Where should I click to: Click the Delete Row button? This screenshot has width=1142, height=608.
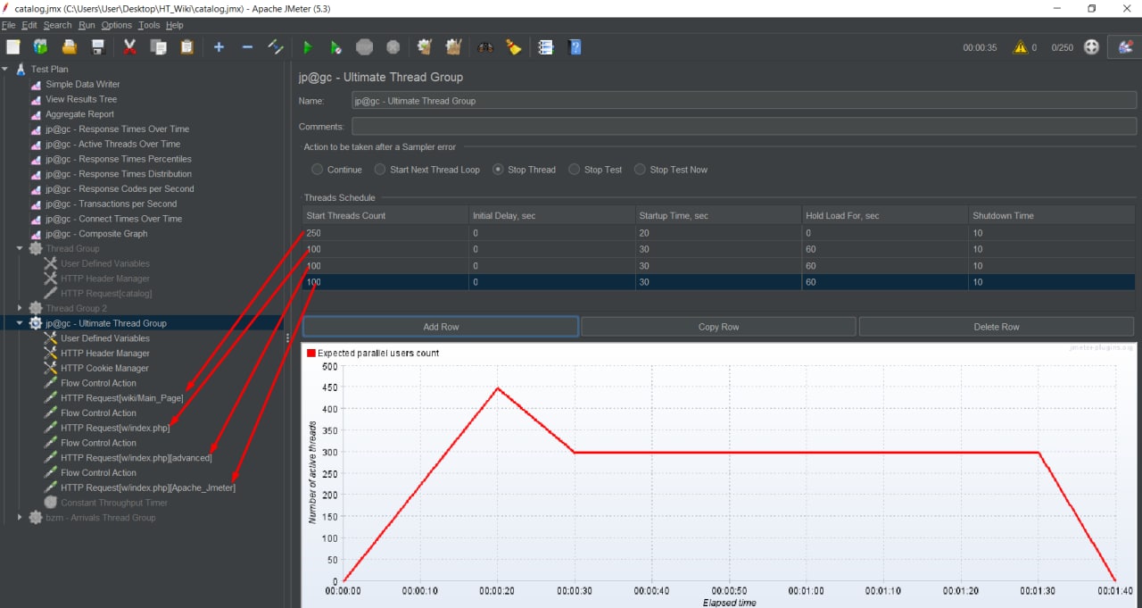click(997, 327)
